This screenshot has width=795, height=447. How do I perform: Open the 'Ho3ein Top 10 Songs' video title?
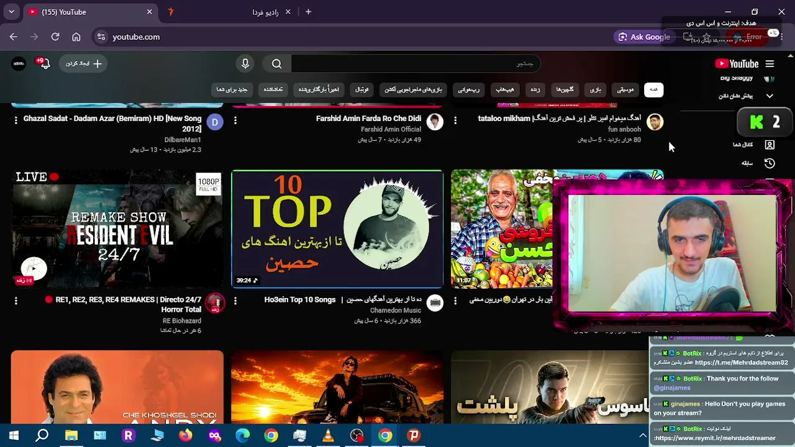[x=343, y=300]
